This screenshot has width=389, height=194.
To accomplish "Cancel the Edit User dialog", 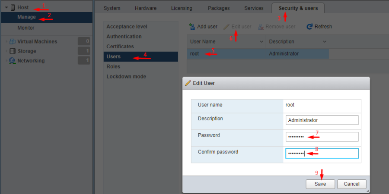I will pyautogui.click(x=351, y=184).
